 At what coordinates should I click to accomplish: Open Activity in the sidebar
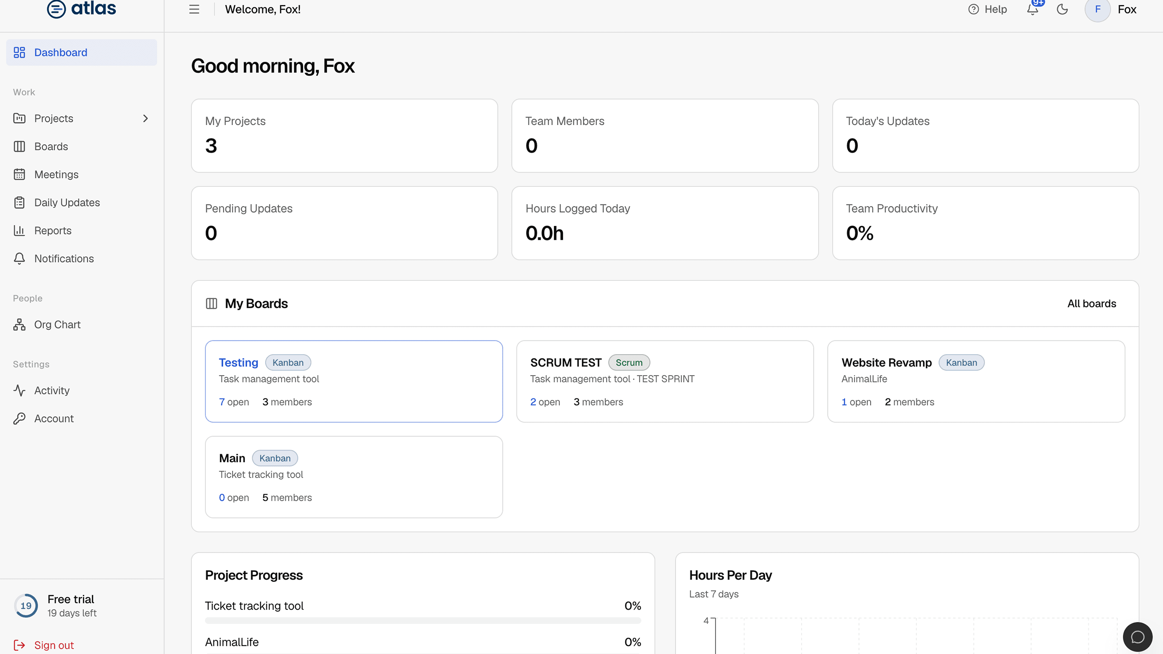point(82,391)
